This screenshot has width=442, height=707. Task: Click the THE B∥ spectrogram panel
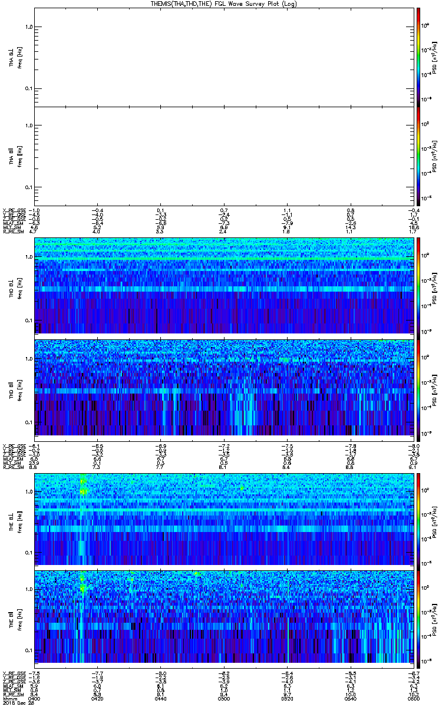223,619
